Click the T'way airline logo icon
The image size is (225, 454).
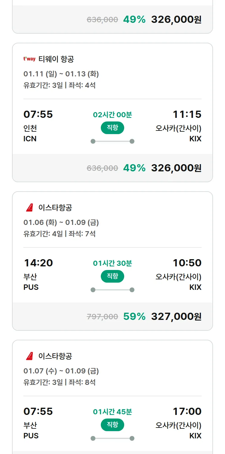29,59
